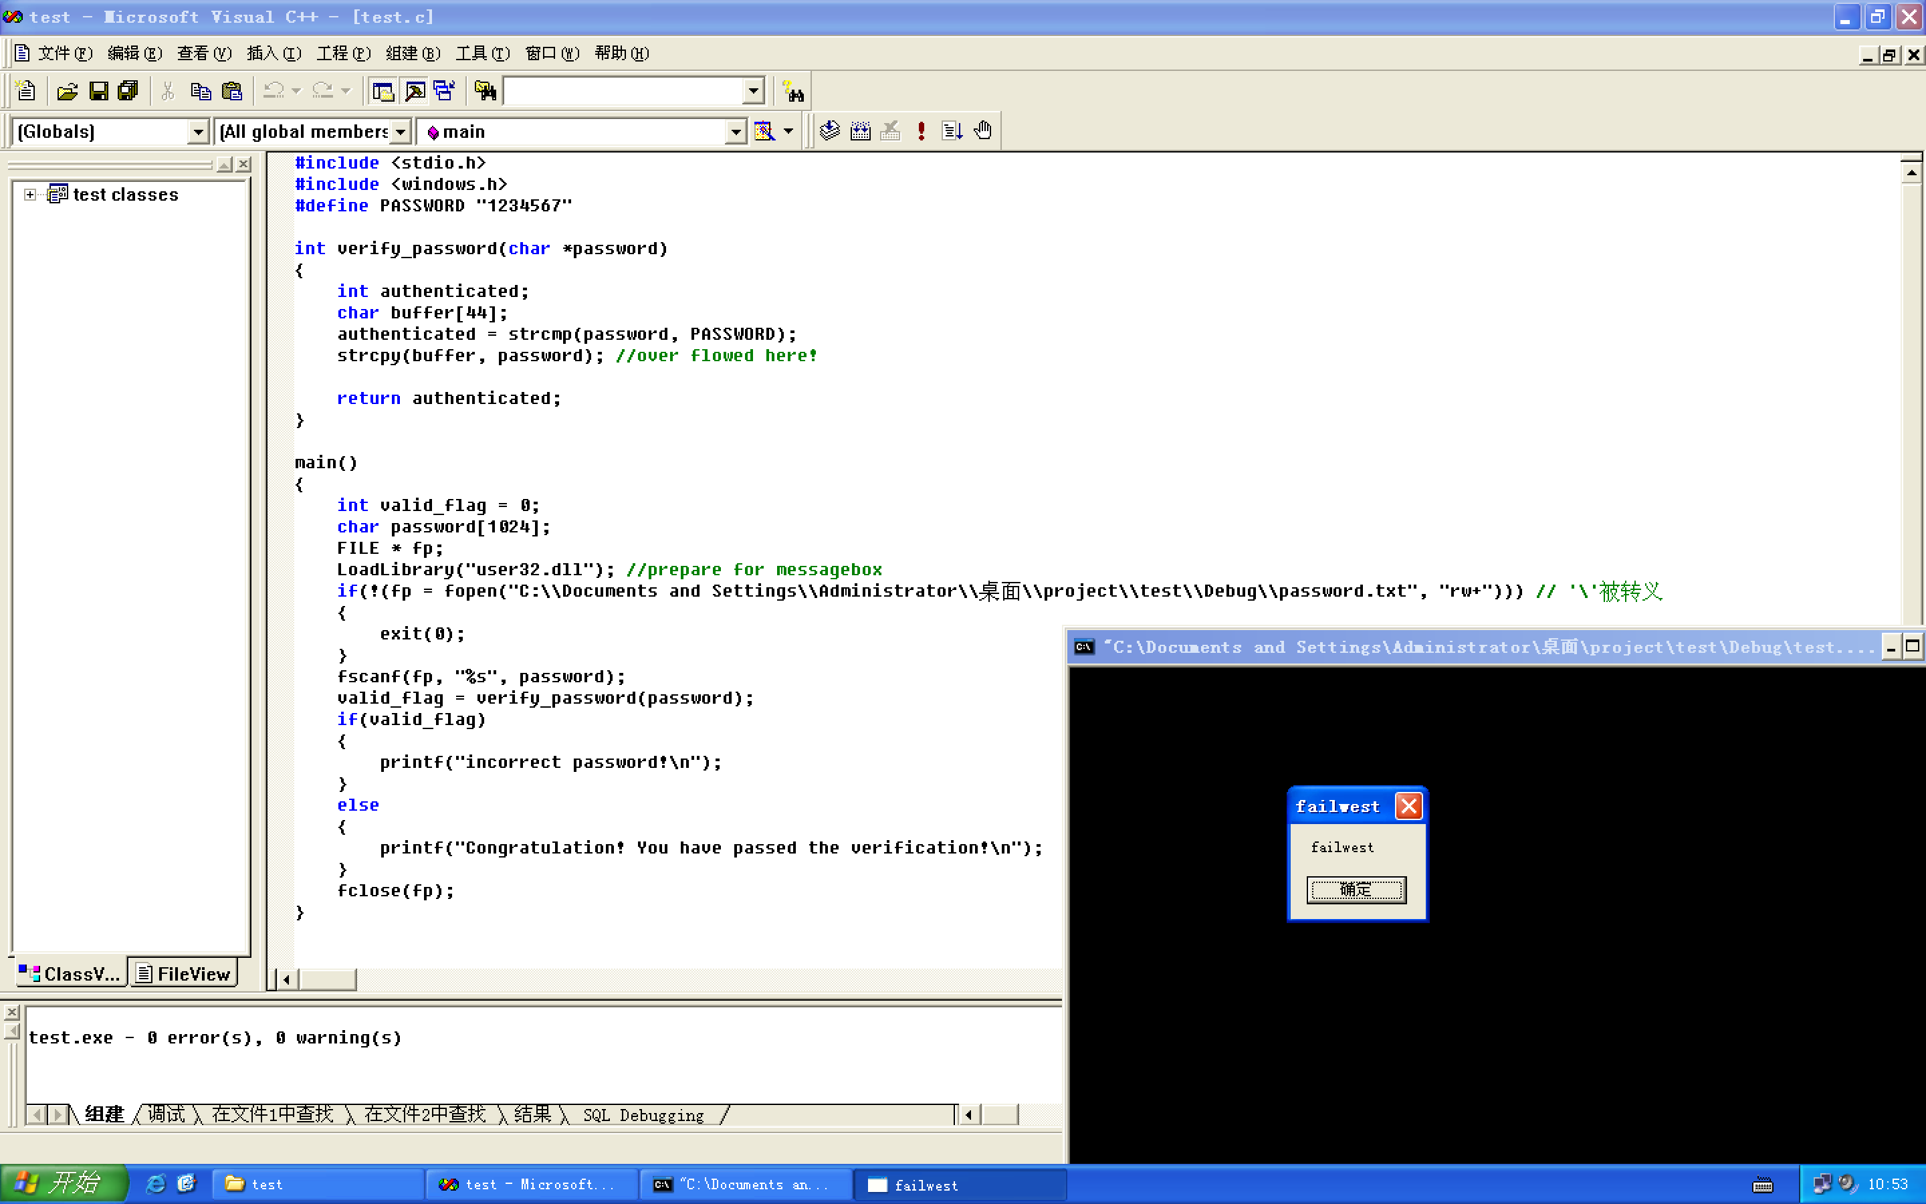Open the 组建 (Build) menu
The image size is (1926, 1204).
tap(412, 54)
